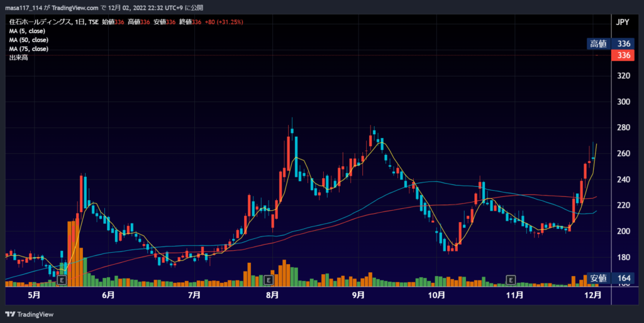Viewport: 644px width, 323px height.
Task: Open the earnings E marker before 11月
Action: [x=511, y=280]
